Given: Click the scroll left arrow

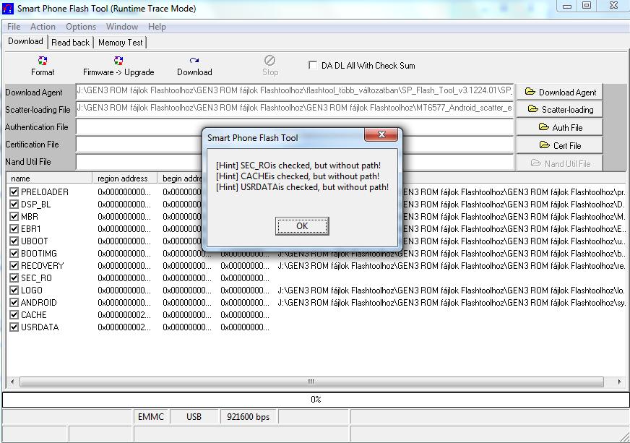Looking at the screenshot, I should tap(12, 382).
